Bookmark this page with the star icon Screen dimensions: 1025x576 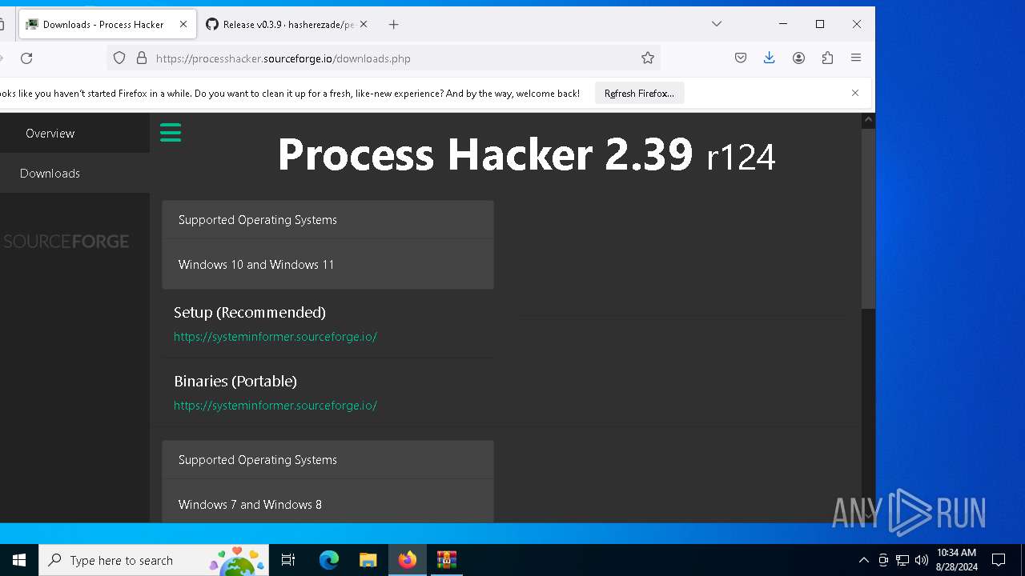coord(648,58)
